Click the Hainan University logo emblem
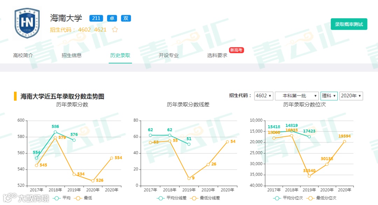This screenshot has width=378, height=205. click(27, 23)
